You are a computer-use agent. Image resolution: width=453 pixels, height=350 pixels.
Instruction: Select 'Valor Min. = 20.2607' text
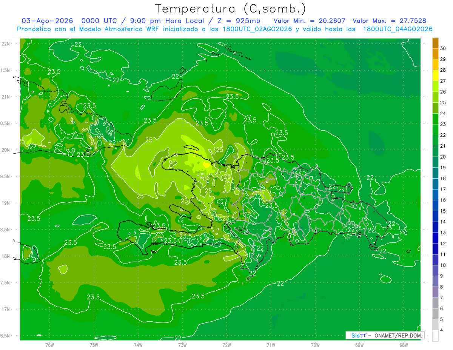tap(310, 21)
